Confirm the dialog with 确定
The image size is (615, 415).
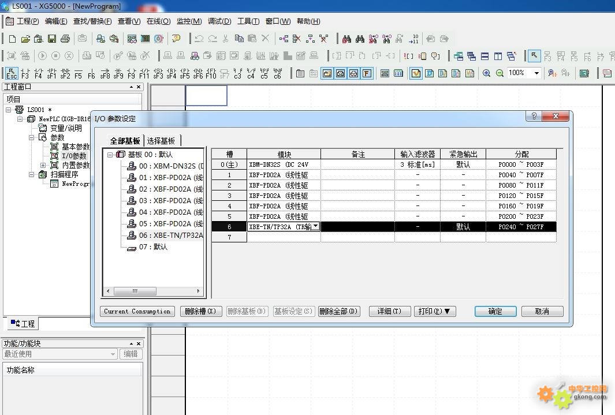(x=495, y=311)
